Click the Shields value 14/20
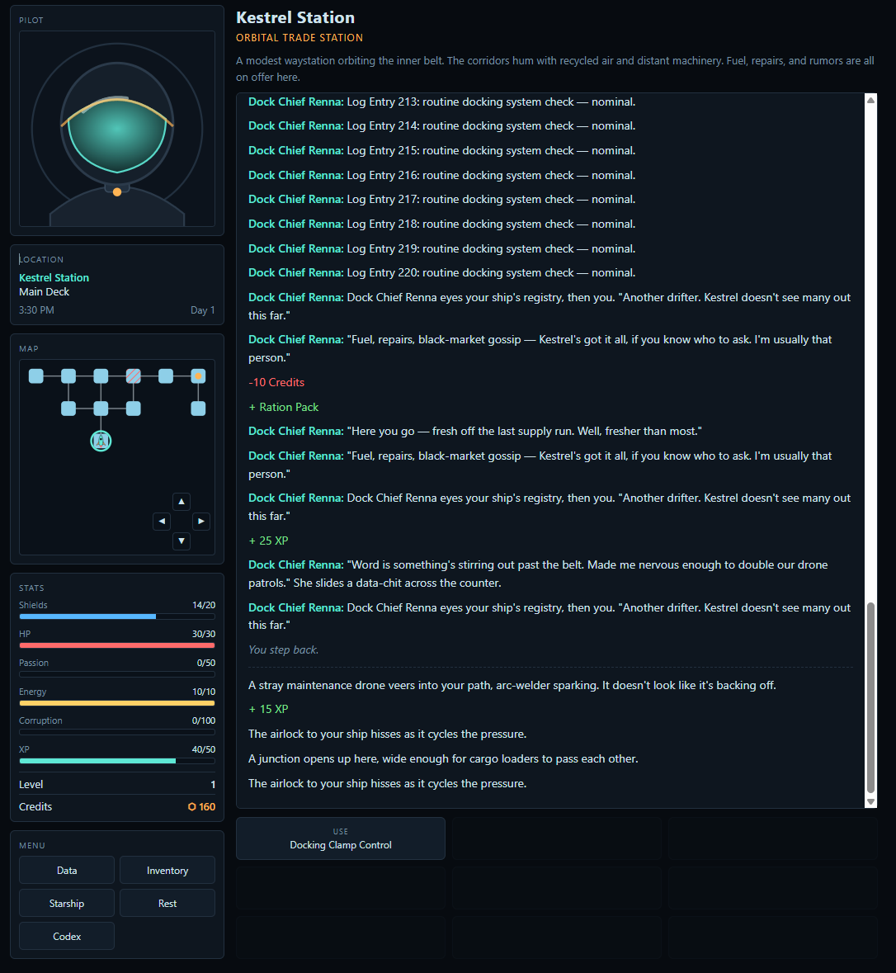Viewport: 896px width, 973px height. [204, 605]
